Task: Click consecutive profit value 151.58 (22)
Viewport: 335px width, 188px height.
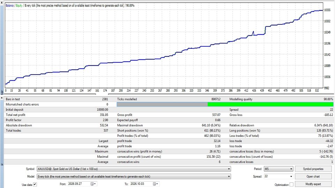Action: 213,156
